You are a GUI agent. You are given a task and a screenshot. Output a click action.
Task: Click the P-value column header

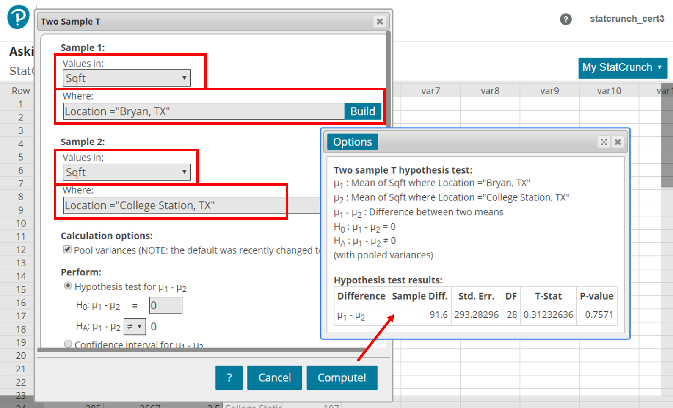597,296
